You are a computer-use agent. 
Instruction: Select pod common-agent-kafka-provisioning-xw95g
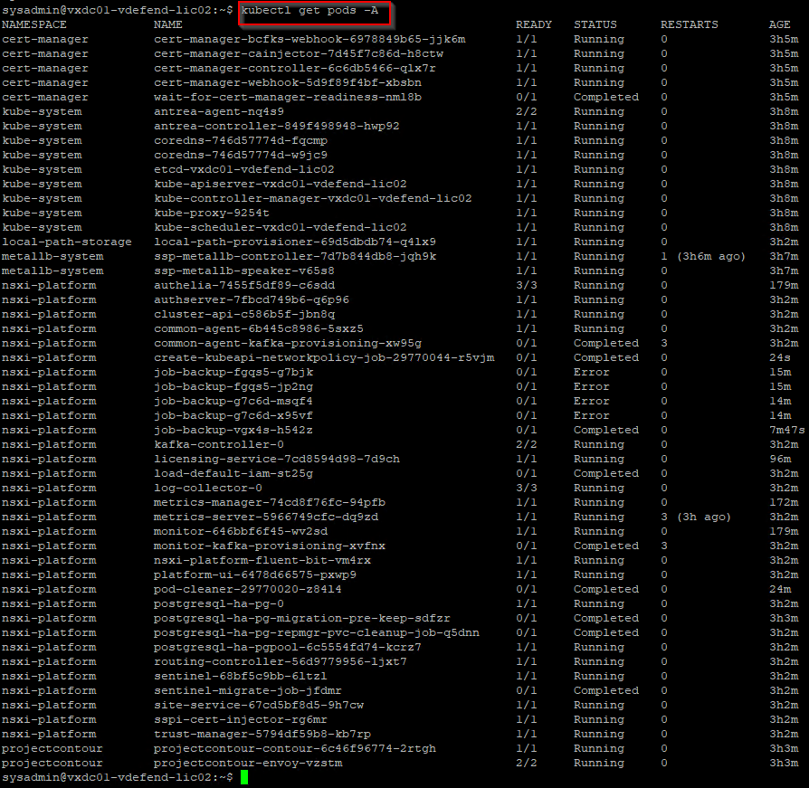click(x=288, y=343)
